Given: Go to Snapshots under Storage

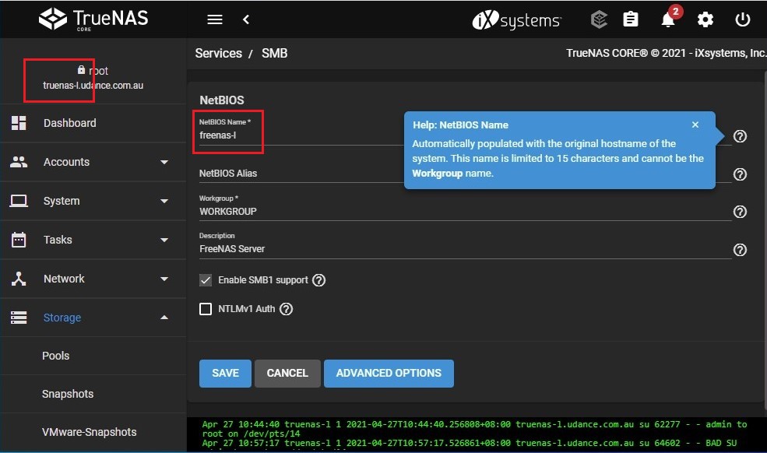Looking at the screenshot, I should pyautogui.click(x=93, y=394).
